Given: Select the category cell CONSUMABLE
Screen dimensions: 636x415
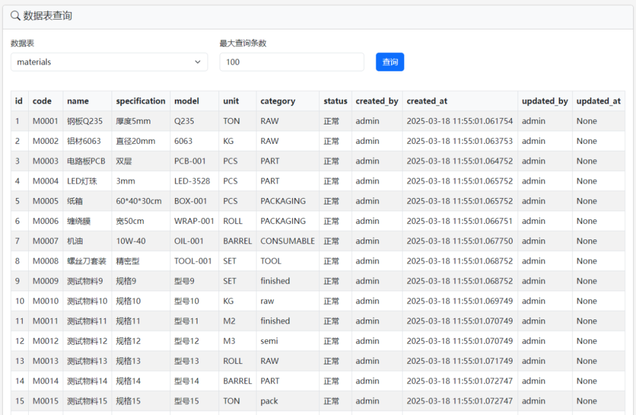Looking at the screenshot, I should point(287,241).
